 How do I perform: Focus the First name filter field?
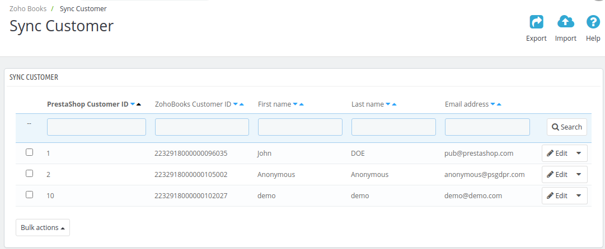point(300,127)
